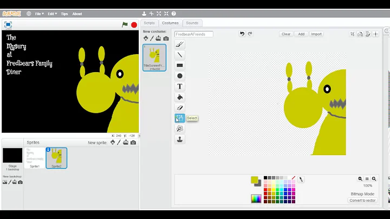390x219 pixels.
Task: Redo the paint action
Action: pos(250,34)
